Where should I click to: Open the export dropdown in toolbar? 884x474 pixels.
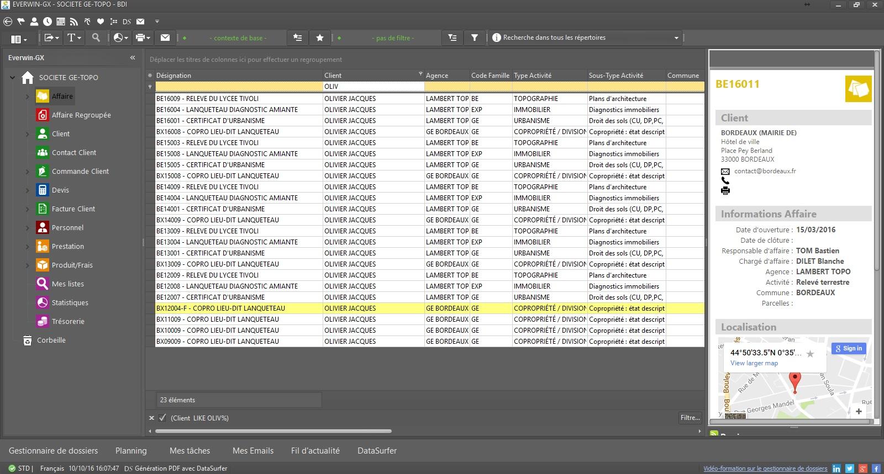52,38
